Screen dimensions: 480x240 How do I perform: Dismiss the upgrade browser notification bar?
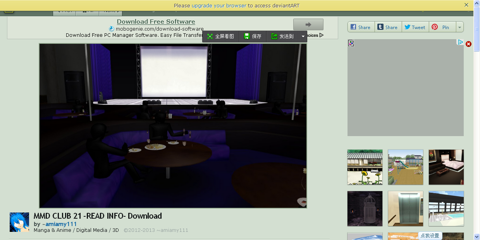pyautogui.click(x=466, y=5)
